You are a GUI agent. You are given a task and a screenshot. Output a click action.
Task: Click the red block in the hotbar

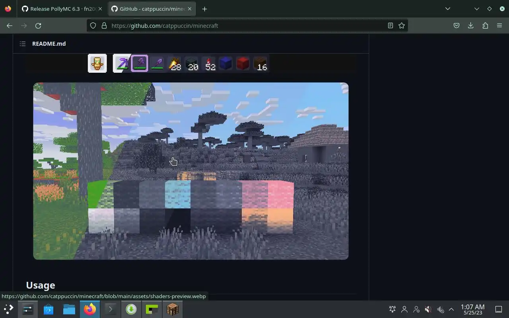(x=243, y=63)
